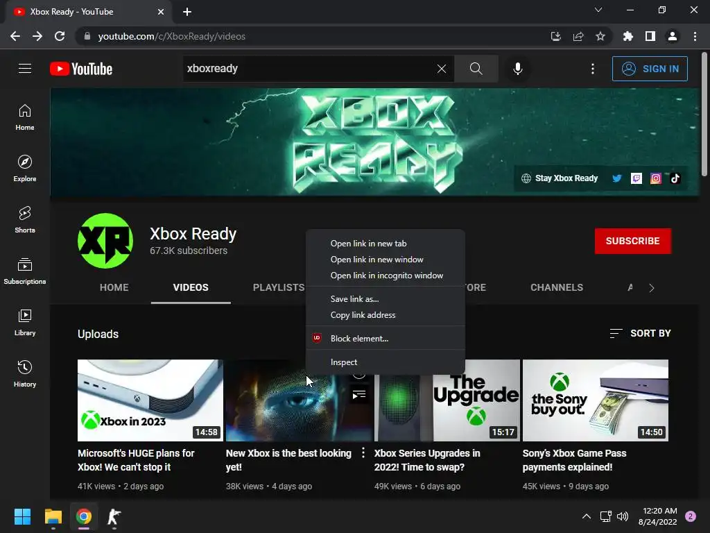Open Sony's Xbox Game Pass video title
The image size is (710, 533).
[x=574, y=459]
